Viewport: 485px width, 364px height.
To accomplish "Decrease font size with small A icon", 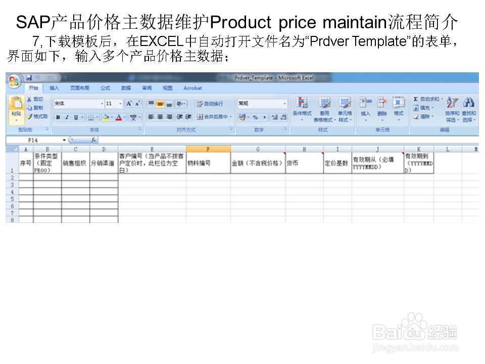I will [137, 103].
